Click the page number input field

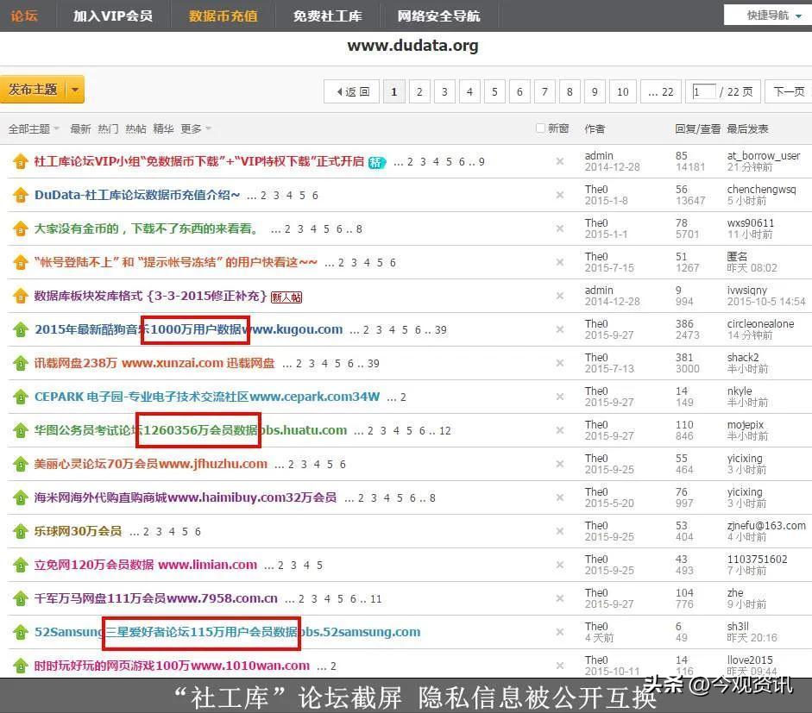tap(703, 91)
